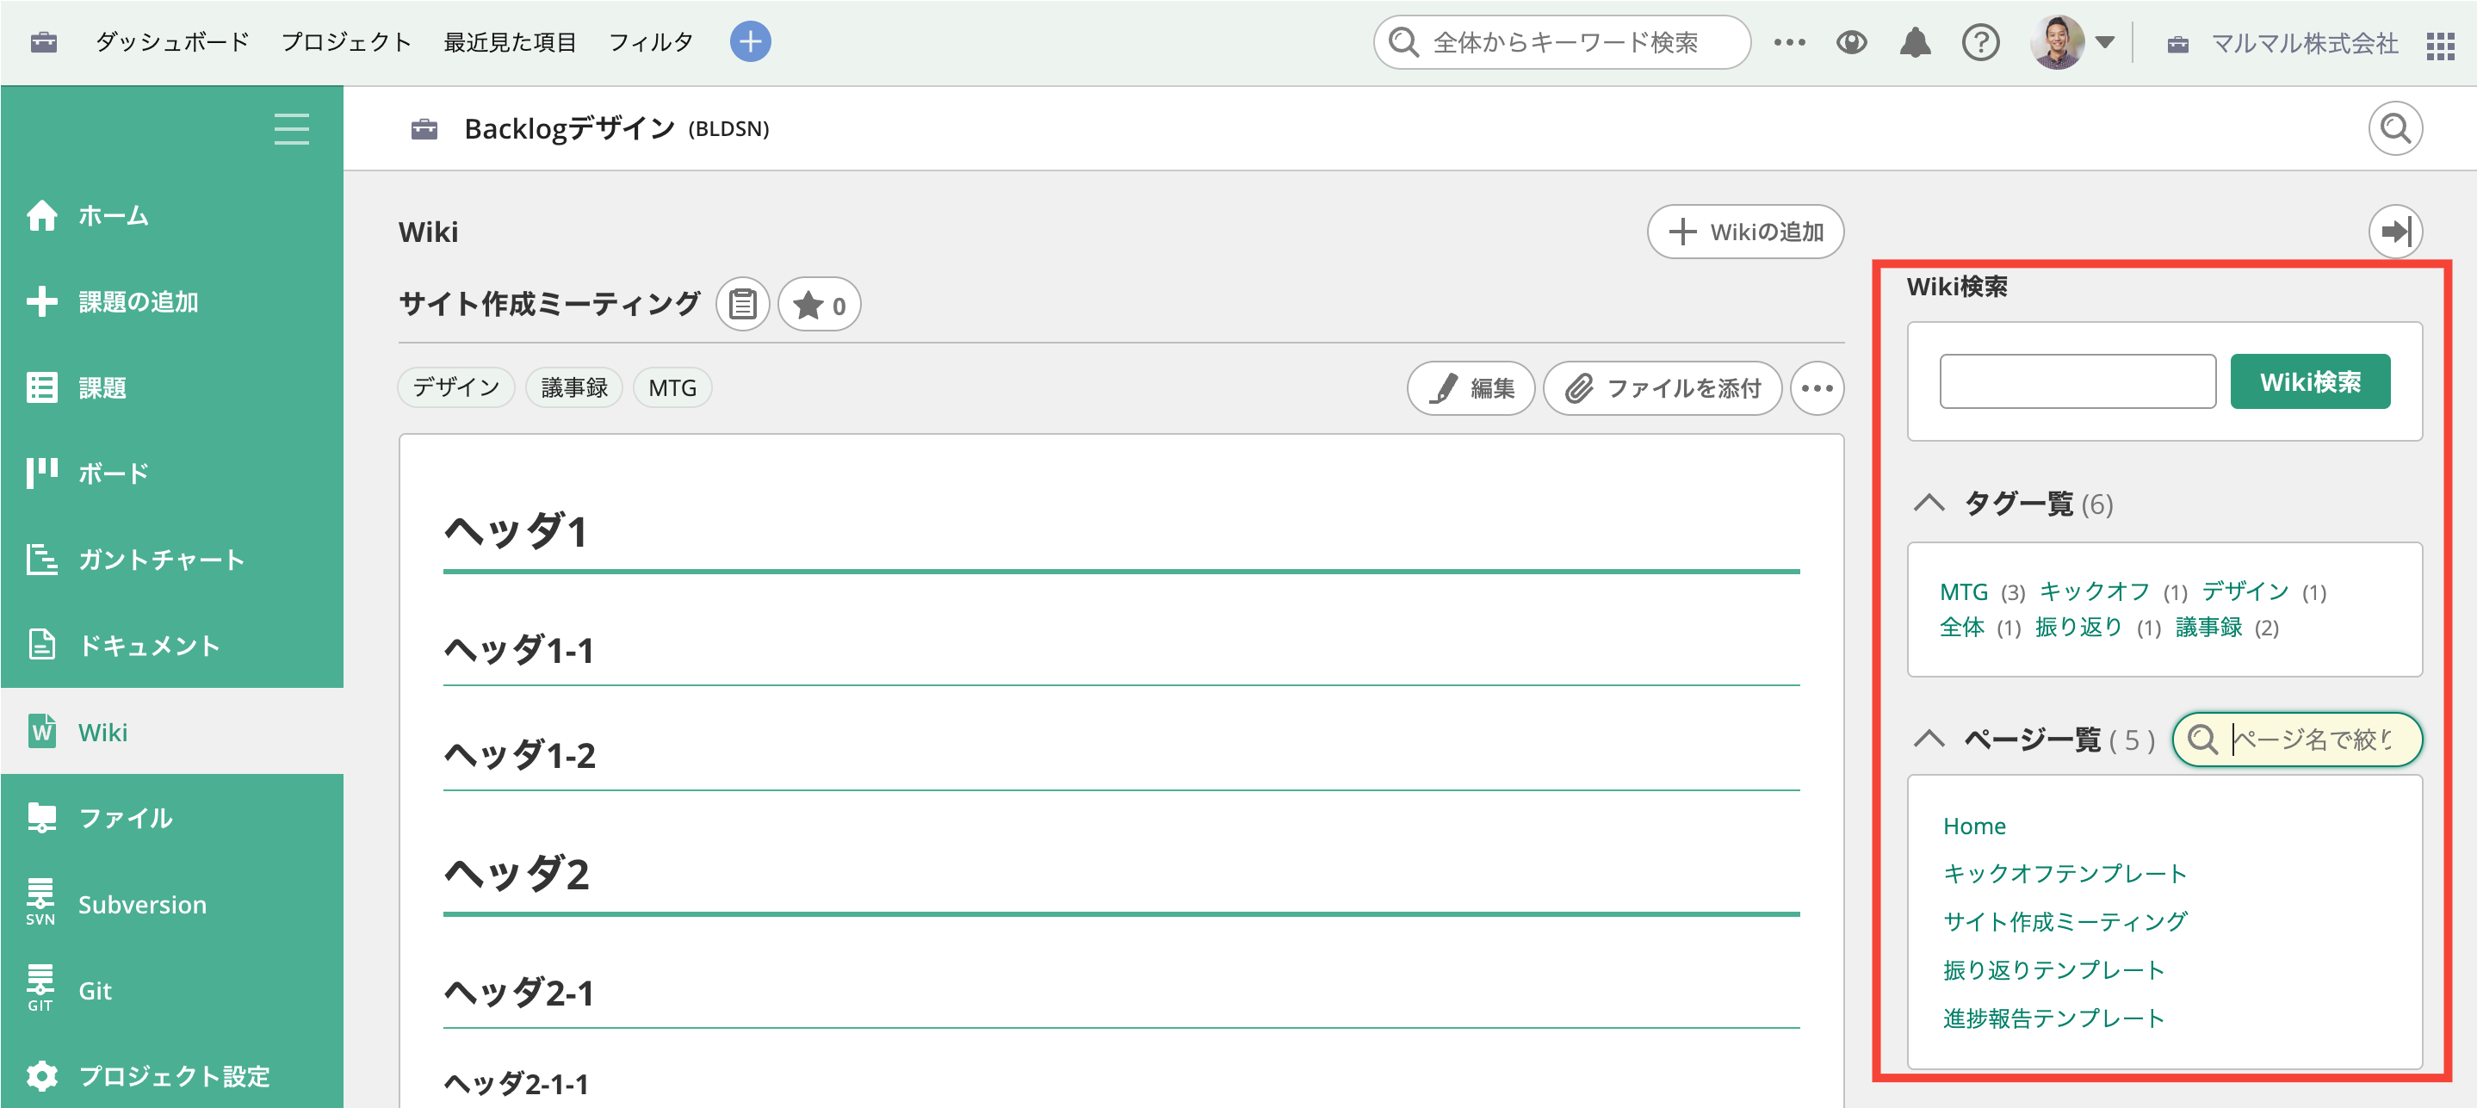Open Git in sidebar
This screenshot has height=1108, width=2477.
[171, 990]
